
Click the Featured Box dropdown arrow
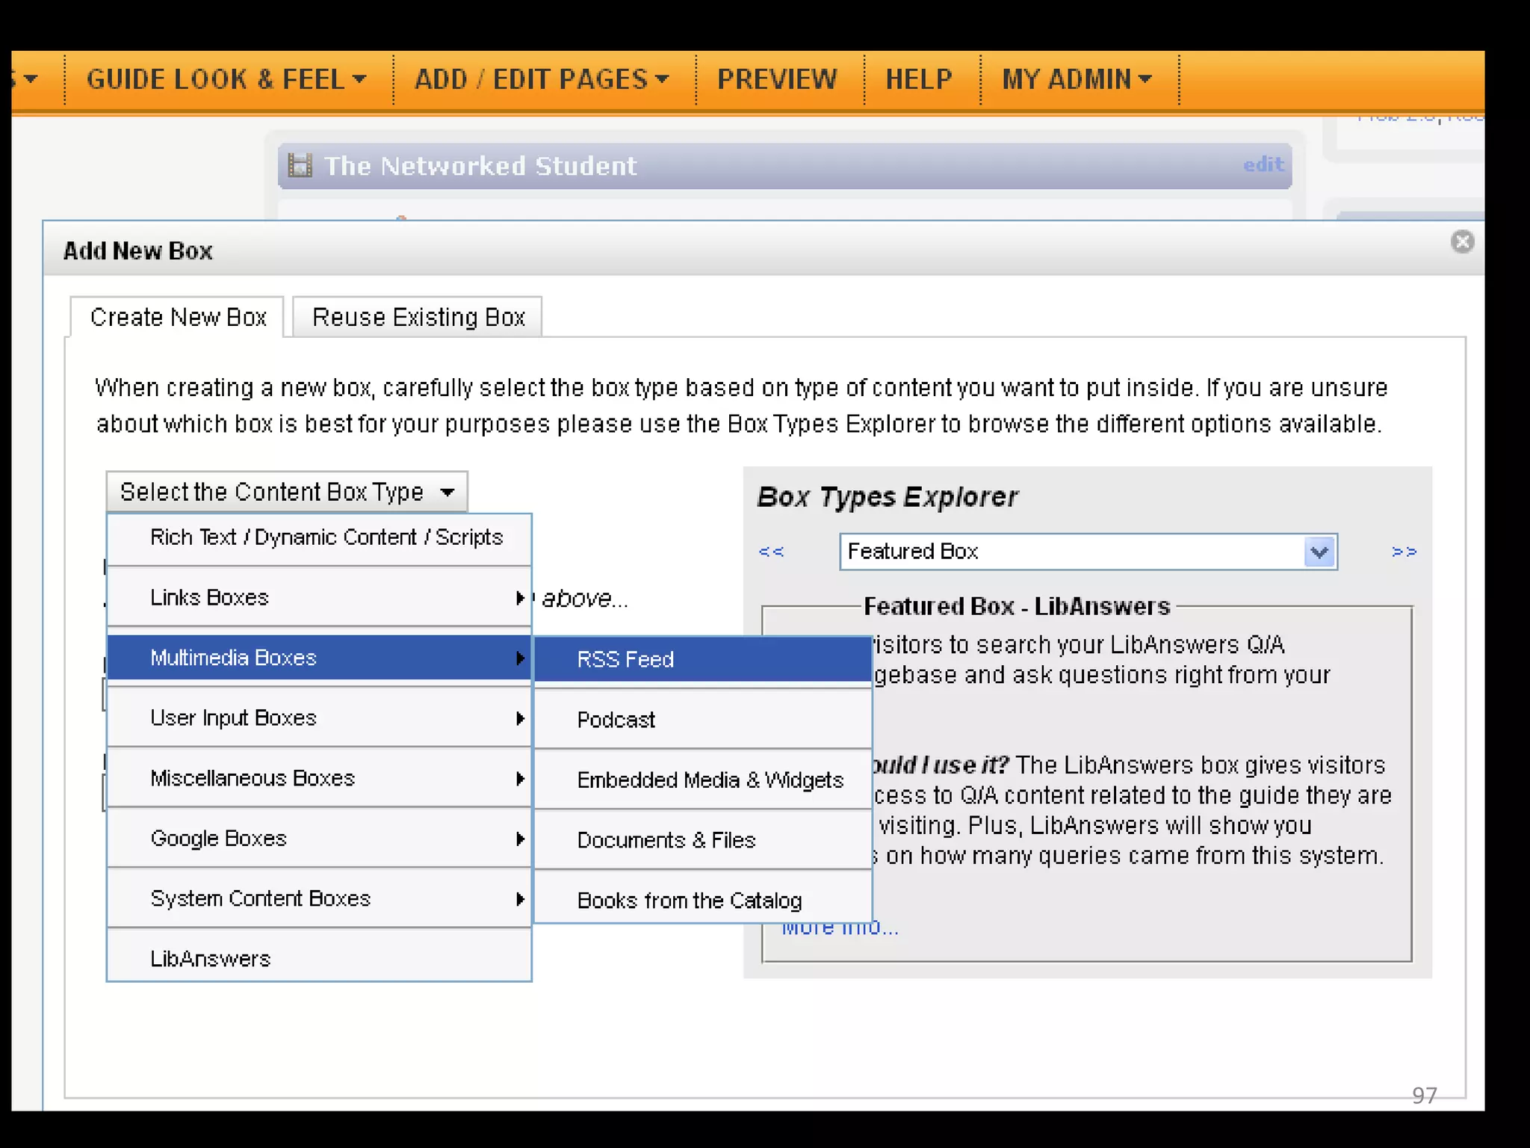coord(1319,552)
